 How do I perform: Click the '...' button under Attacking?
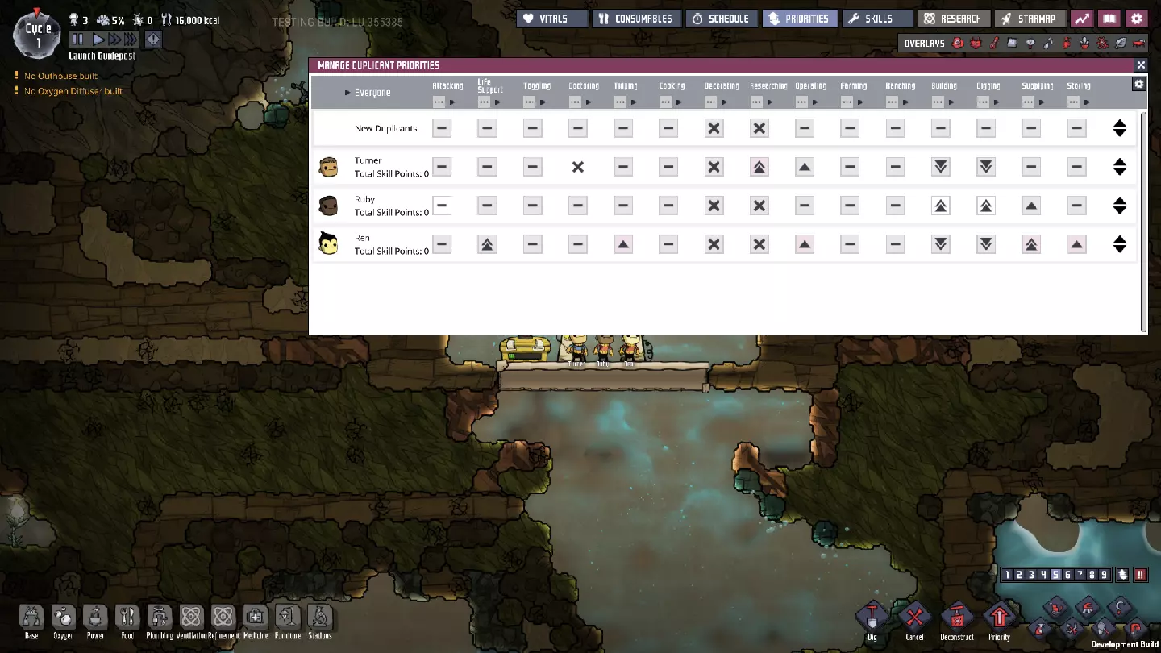click(439, 102)
